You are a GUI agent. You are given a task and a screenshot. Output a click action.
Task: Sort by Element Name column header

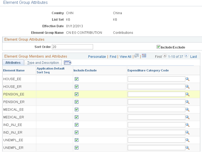click(14, 70)
